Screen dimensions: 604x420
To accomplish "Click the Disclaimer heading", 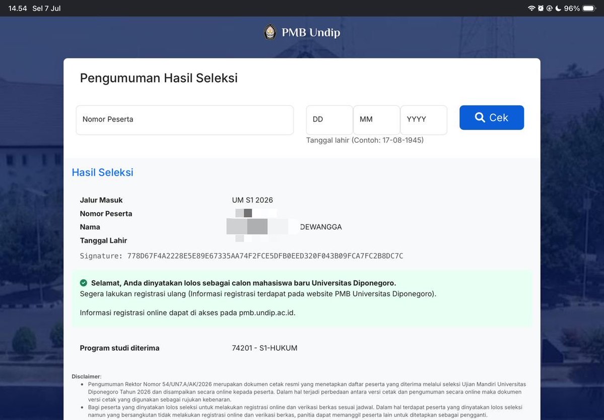I will pos(86,377).
